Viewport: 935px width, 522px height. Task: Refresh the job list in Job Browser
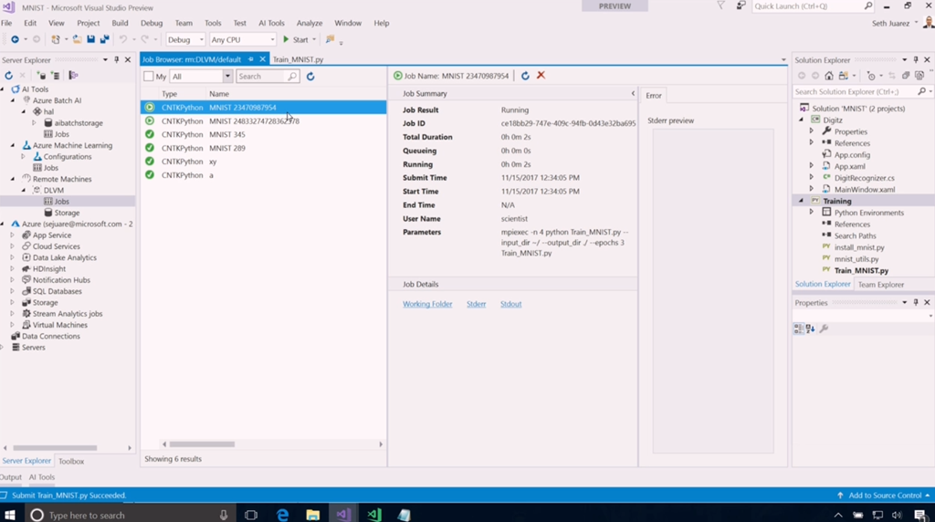pos(310,77)
